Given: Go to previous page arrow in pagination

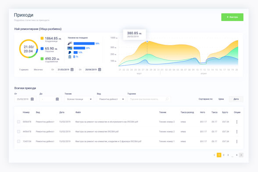Looking at the screenshot, I should 215,155.
